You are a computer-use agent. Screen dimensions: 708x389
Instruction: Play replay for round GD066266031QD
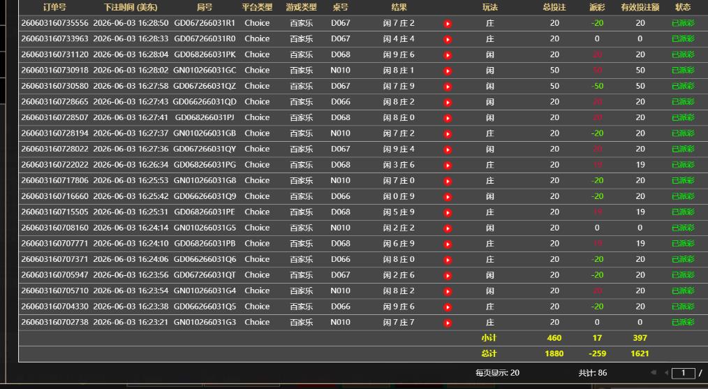tap(448, 103)
